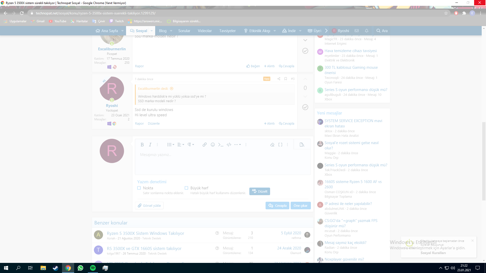Expand the Ana Sayfa dropdown arrow
The width and height of the screenshot is (486, 273).
click(123, 31)
